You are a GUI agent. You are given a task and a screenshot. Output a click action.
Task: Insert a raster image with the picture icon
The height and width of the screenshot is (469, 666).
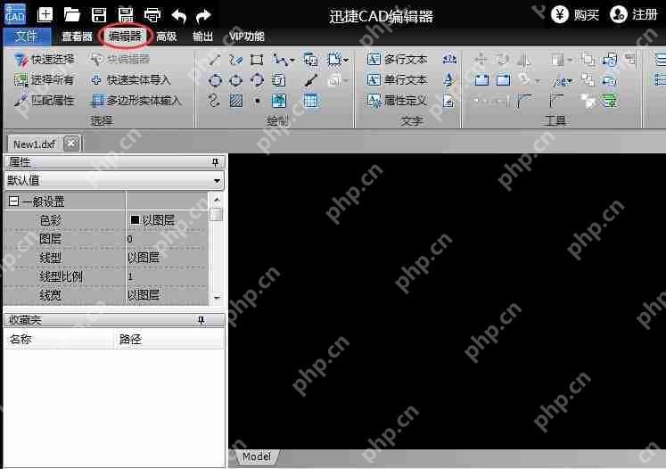pyautogui.click(x=279, y=101)
